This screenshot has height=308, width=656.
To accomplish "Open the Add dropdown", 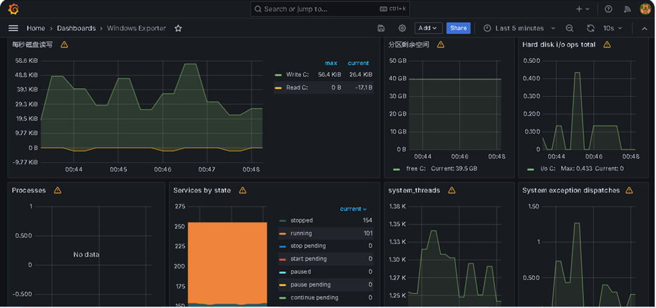I will click(429, 29).
